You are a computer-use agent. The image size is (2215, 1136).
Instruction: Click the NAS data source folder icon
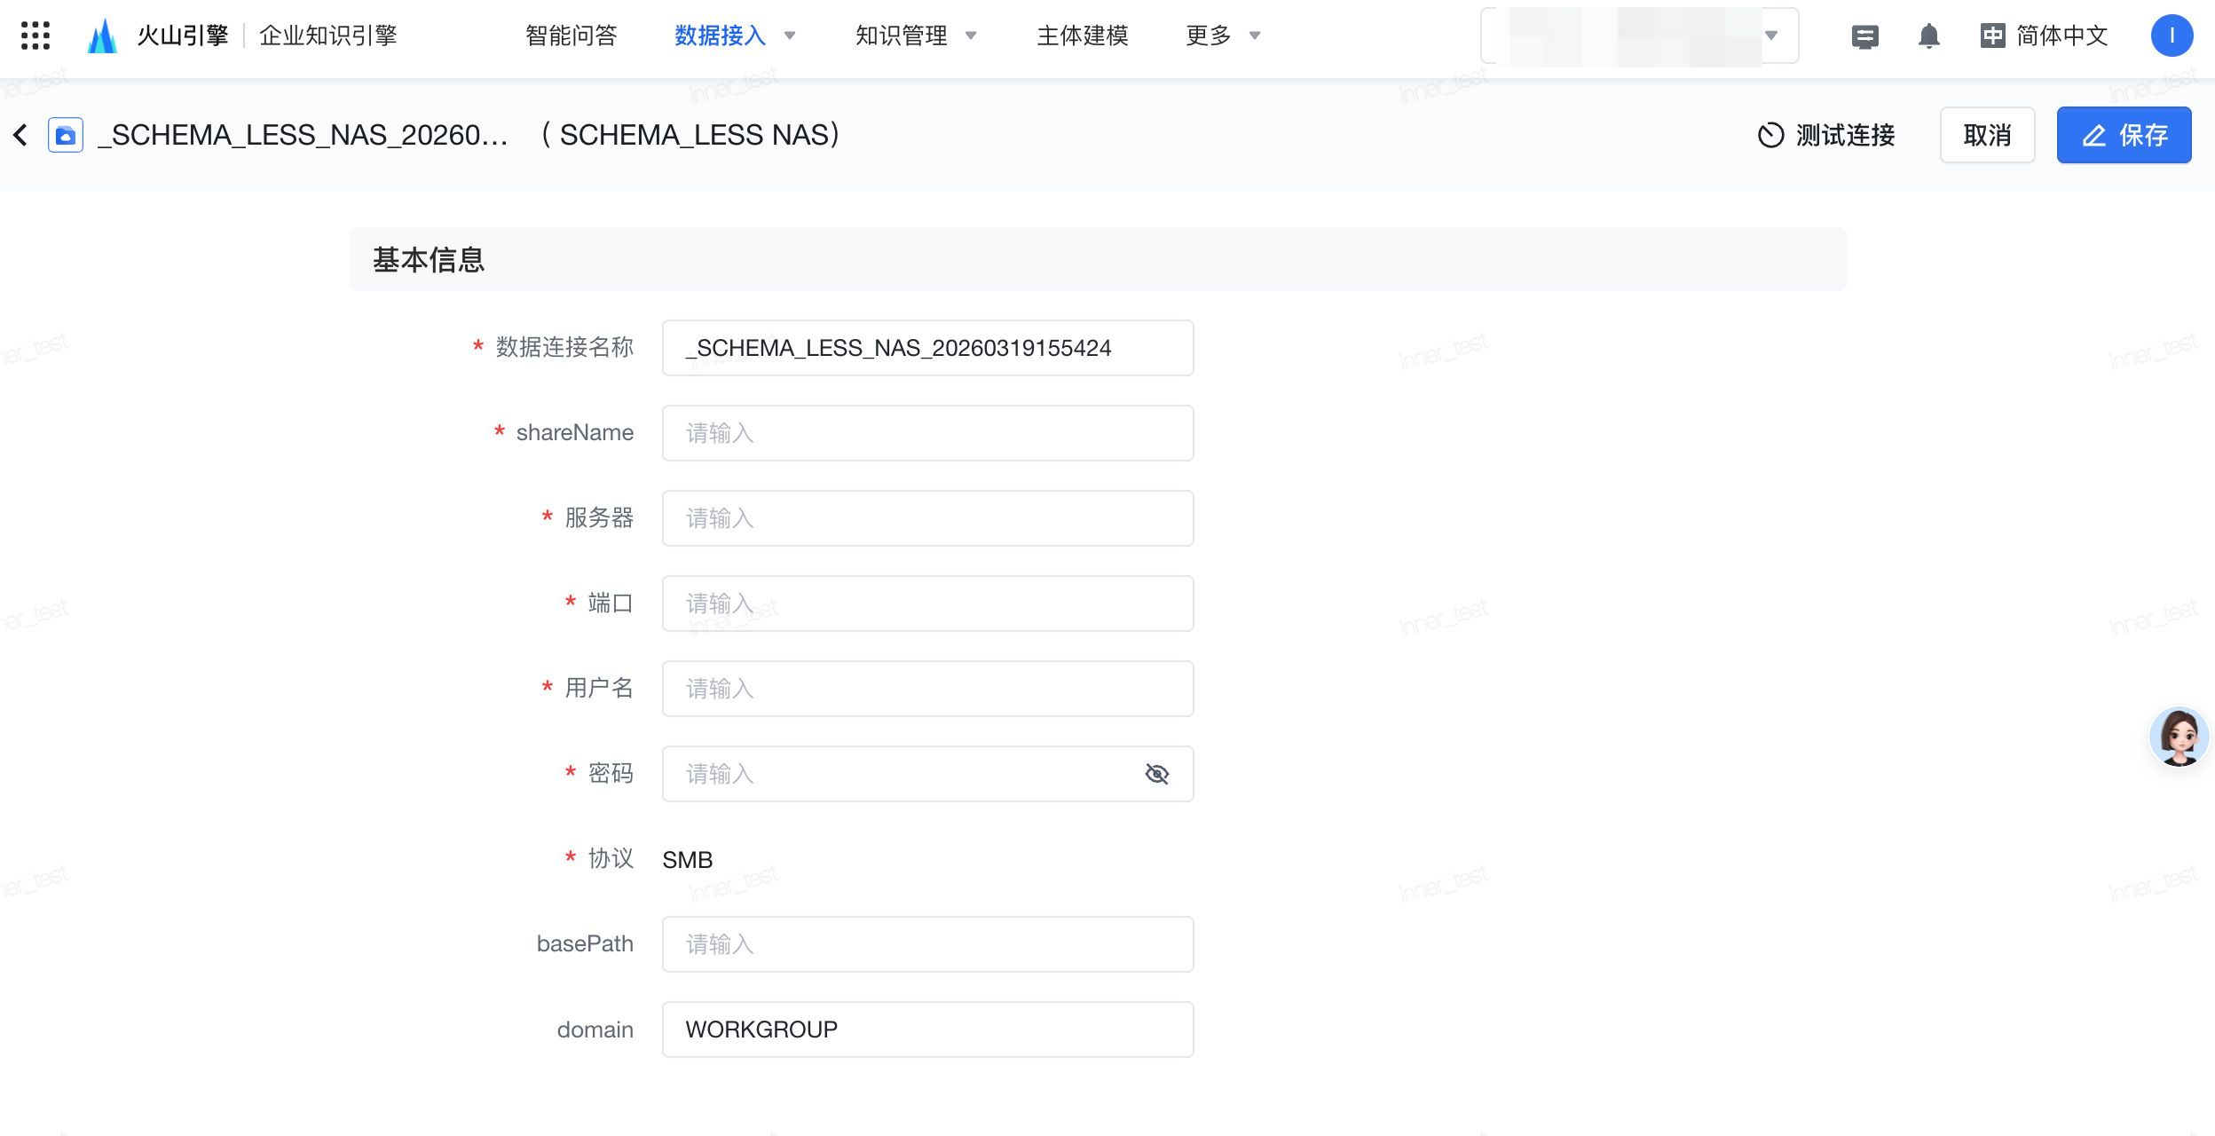point(66,135)
